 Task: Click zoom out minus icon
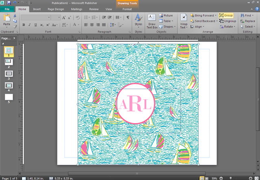click(x=221, y=178)
